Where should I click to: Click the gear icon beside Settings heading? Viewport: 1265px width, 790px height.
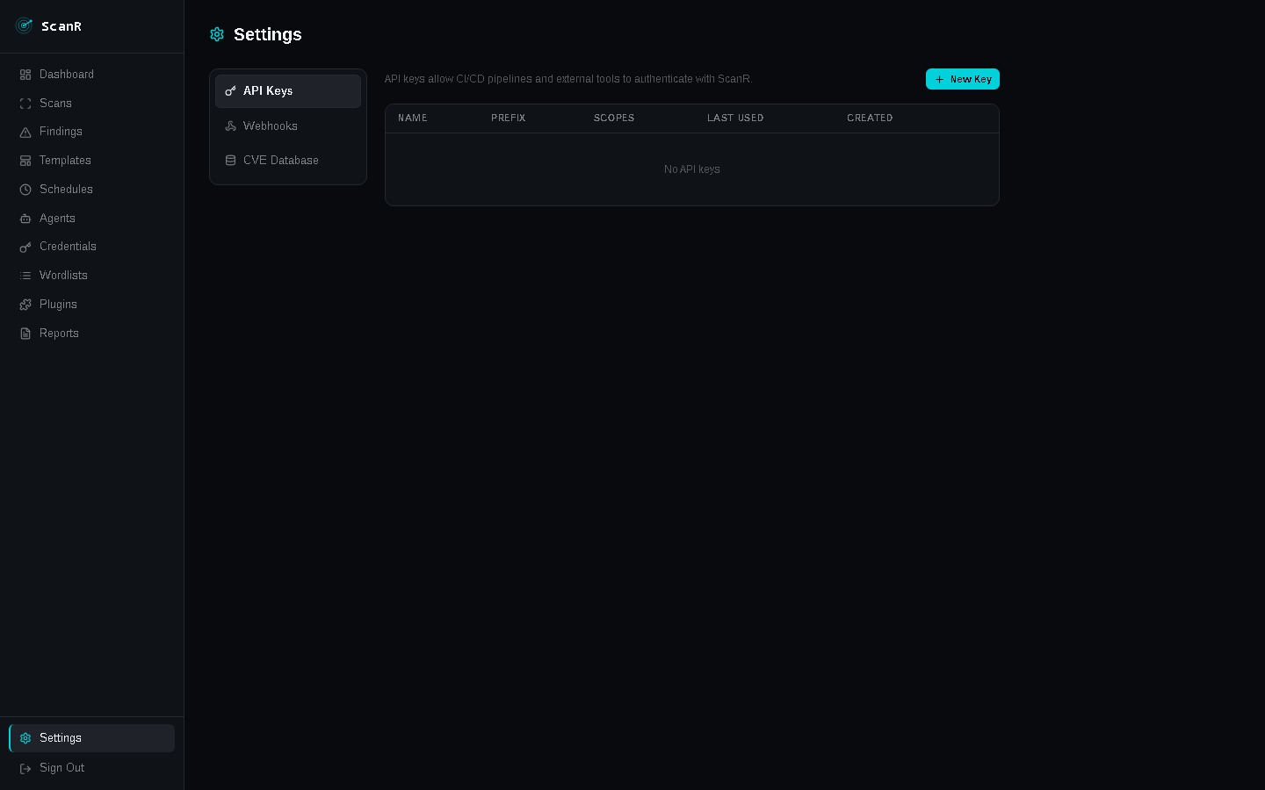pyautogui.click(x=217, y=34)
